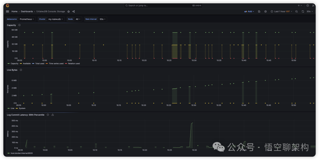Click the share dashboard icon

[74, 12]
